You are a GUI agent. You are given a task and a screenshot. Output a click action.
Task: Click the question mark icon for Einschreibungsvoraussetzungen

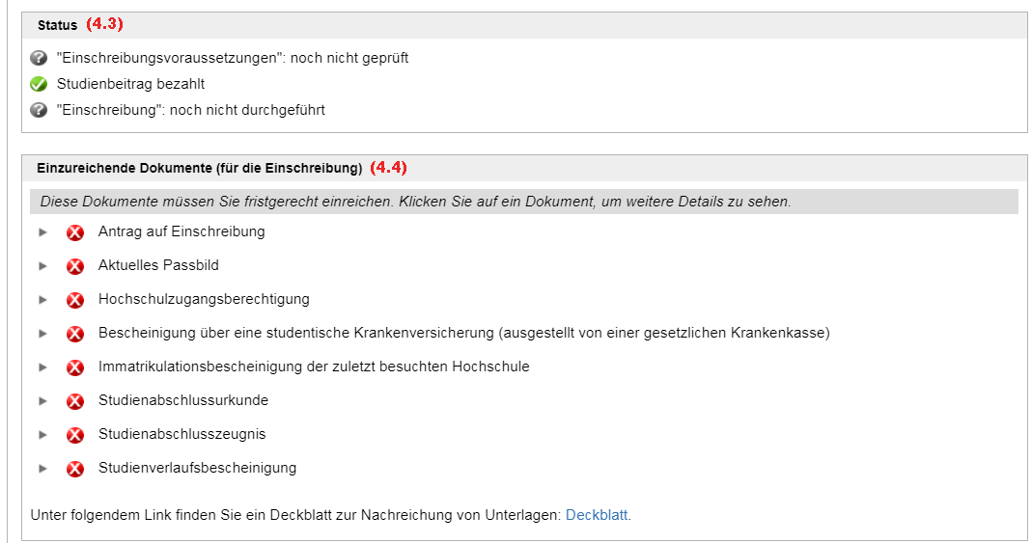coord(39,58)
